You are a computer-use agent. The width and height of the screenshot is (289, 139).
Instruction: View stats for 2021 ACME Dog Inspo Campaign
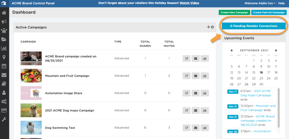coord(204,110)
